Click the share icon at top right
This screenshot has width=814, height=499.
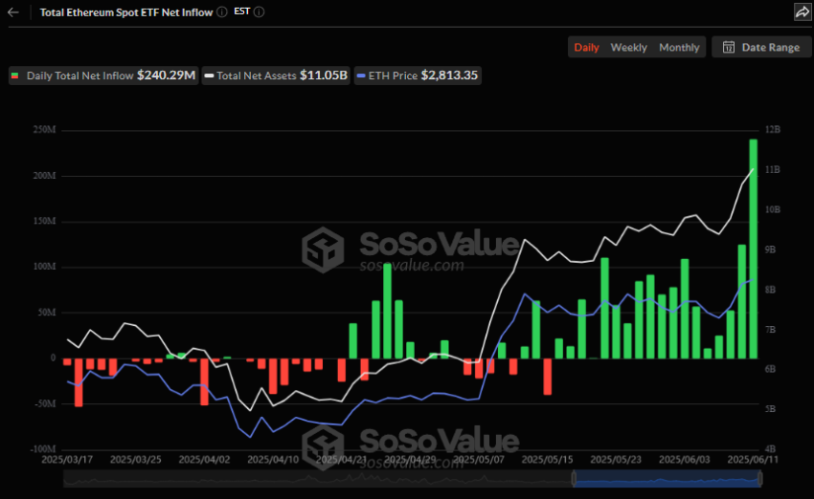tap(801, 12)
